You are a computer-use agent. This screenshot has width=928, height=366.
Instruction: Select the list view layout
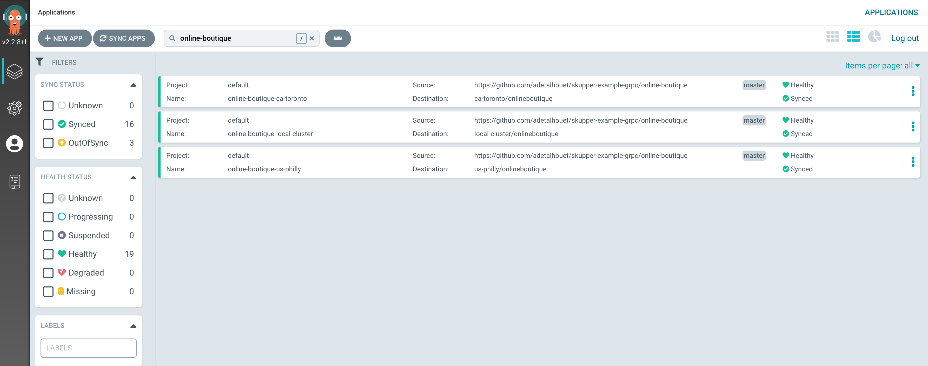853,37
